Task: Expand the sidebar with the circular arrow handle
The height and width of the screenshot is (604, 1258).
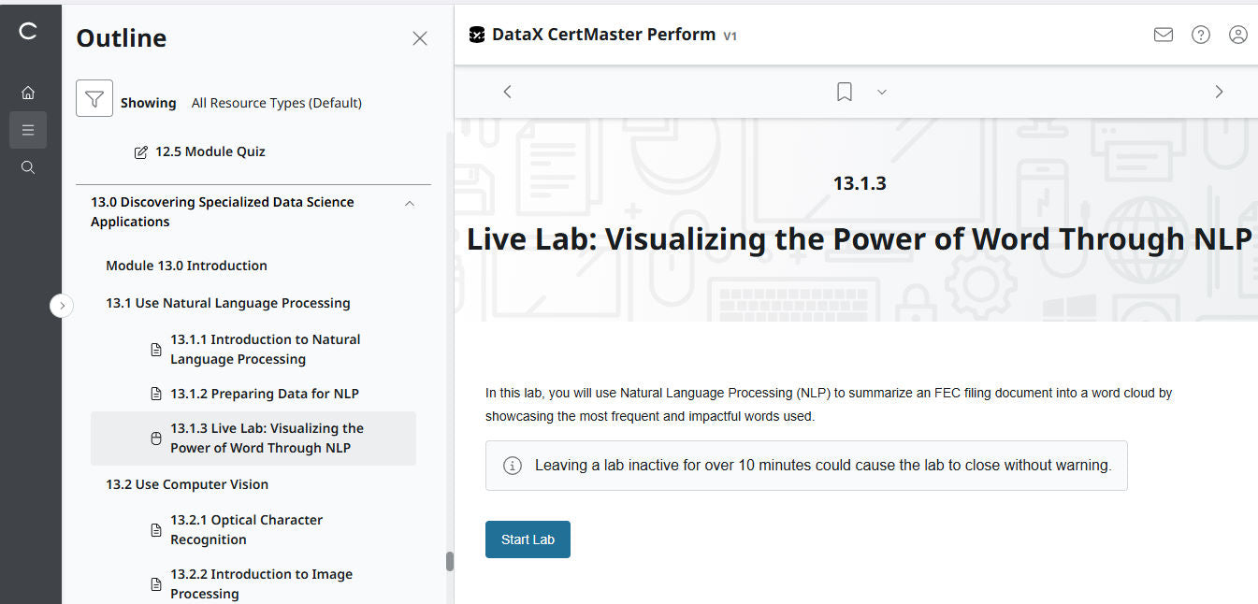Action: coord(62,306)
